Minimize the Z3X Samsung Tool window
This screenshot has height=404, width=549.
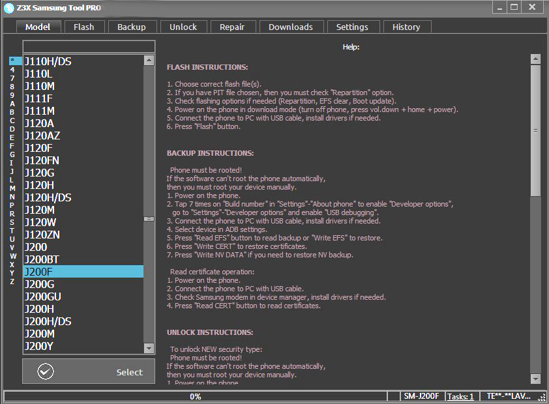499,7
